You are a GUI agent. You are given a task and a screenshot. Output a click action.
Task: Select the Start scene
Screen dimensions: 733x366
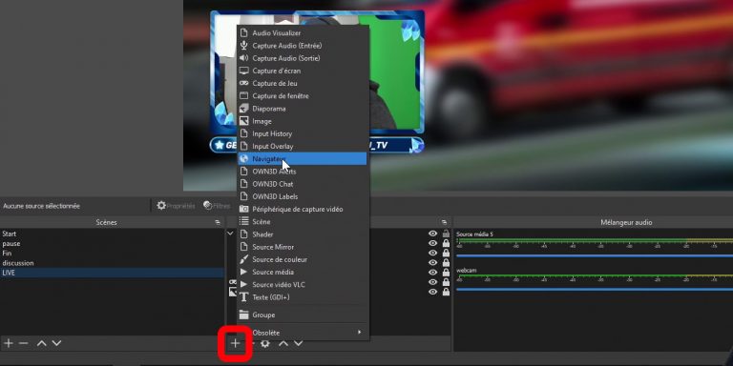[x=113, y=234]
